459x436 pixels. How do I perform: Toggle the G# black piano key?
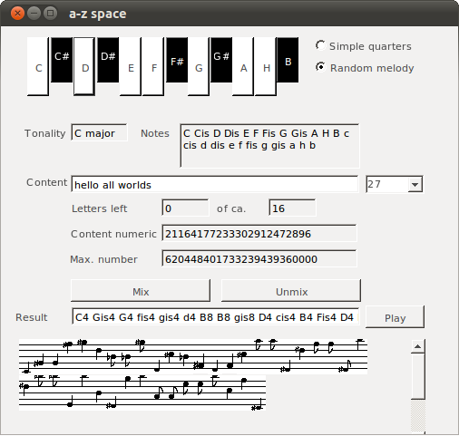221,60
